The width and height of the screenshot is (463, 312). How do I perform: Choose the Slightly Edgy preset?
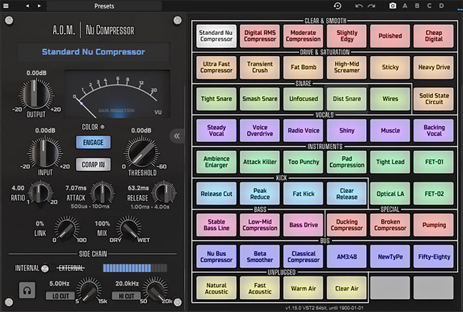coord(347,36)
